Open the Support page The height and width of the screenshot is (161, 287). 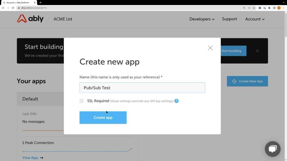[229, 19]
